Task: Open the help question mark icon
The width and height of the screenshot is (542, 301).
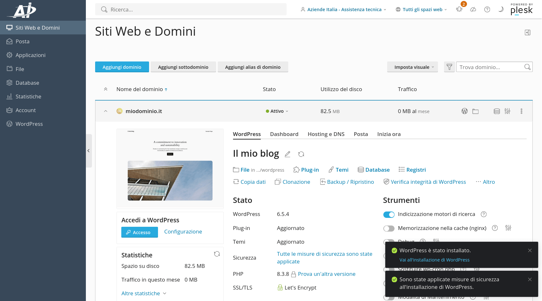Action: (487, 10)
